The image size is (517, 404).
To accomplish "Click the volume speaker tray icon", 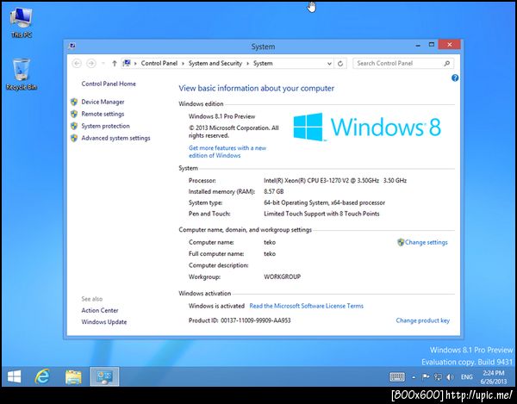I will (450, 377).
